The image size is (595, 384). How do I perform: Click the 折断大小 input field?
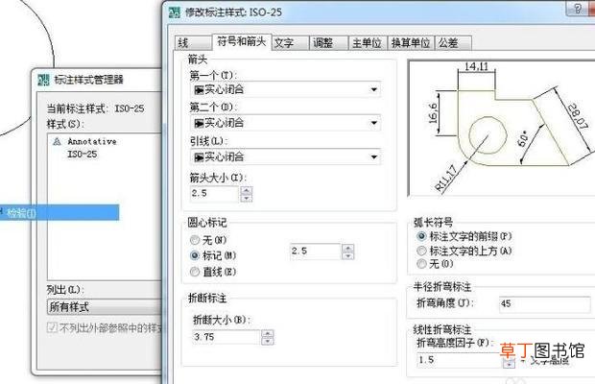coord(226,337)
